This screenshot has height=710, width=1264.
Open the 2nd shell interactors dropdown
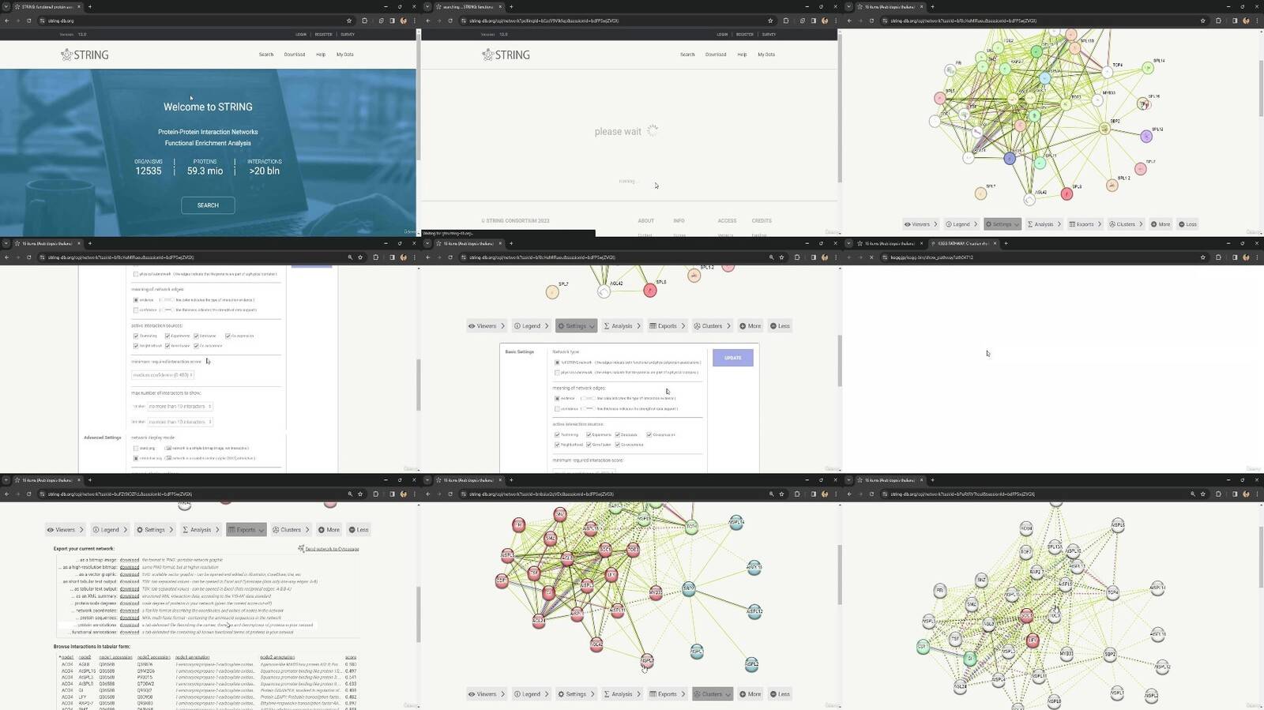(x=180, y=422)
